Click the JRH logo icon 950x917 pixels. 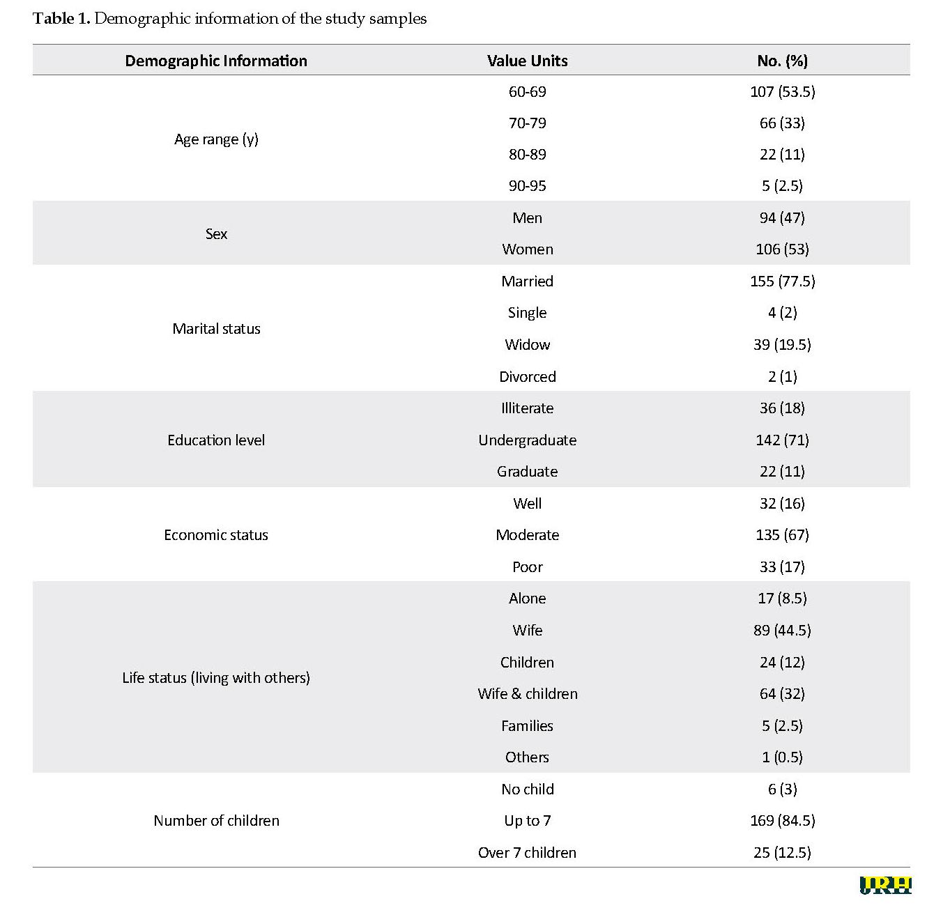click(x=885, y=885)
